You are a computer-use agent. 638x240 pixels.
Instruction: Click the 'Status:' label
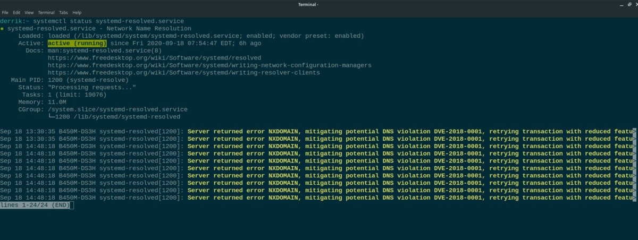click(30, 87)
